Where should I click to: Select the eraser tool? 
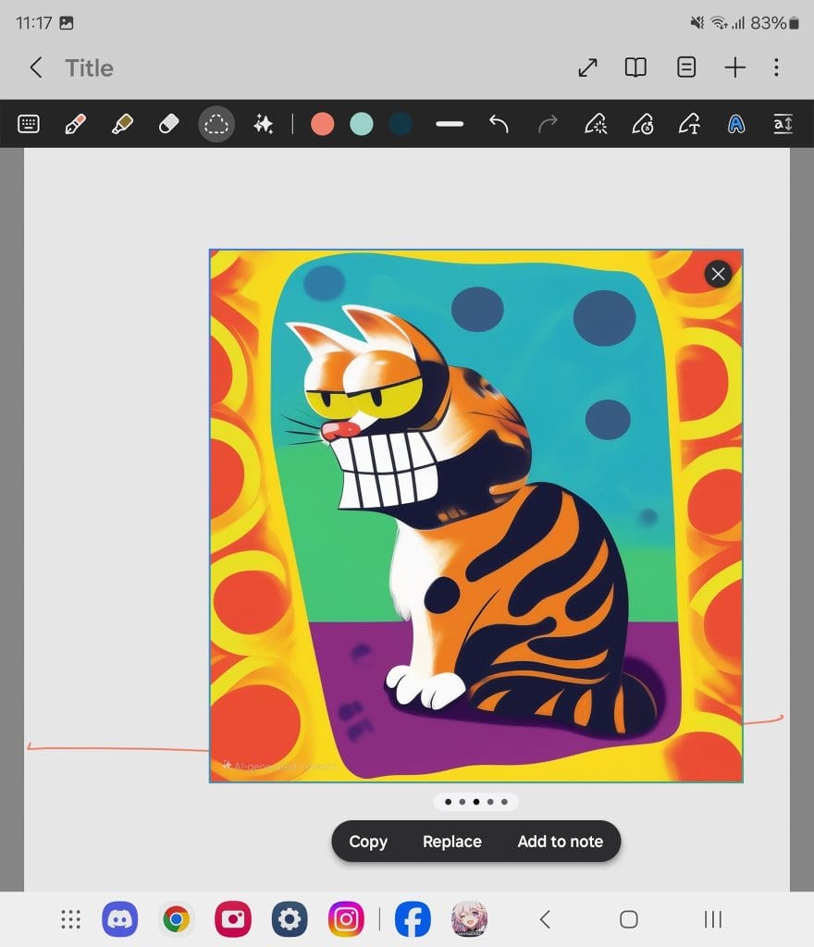pyautogui.click(x=168, y=124)
